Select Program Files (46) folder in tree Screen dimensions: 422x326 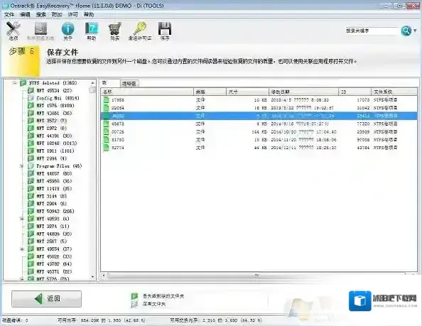(x=59, y=166)
